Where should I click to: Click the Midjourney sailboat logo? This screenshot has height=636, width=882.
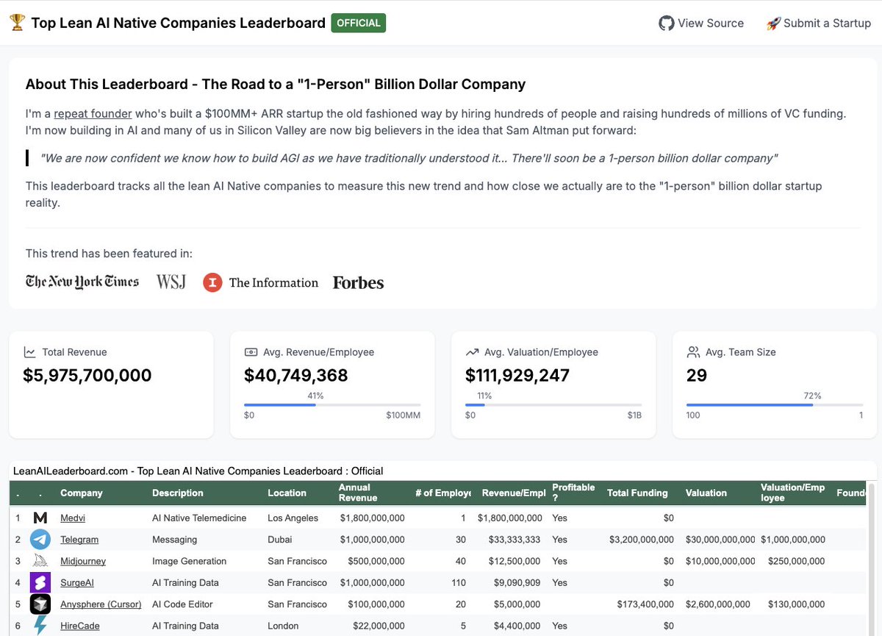pyautogui.click(x=40, y=561)
